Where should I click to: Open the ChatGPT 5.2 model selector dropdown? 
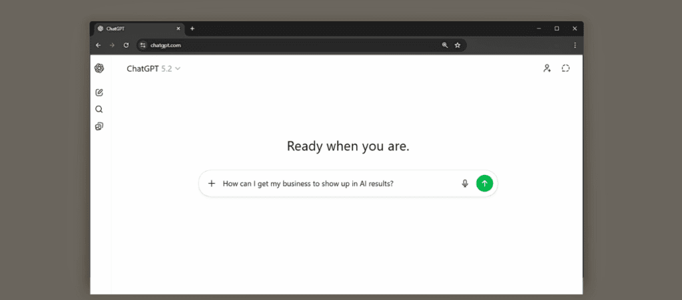coord(154,69)
